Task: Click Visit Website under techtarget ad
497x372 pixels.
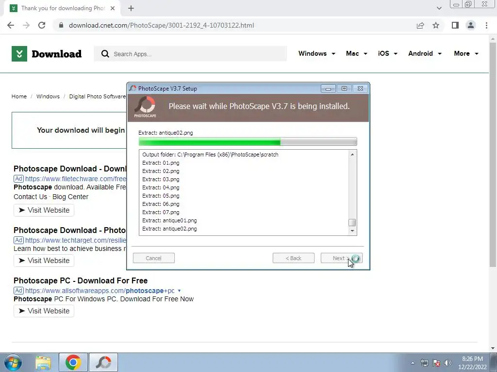Action: (44, 261)
